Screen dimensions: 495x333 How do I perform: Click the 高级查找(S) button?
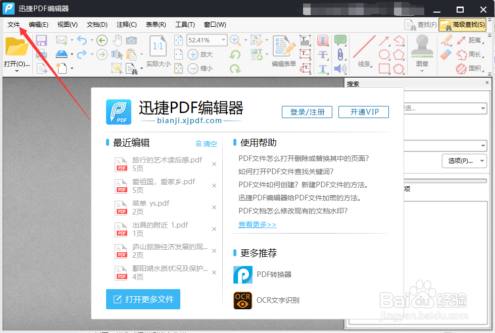click(463, 25)
